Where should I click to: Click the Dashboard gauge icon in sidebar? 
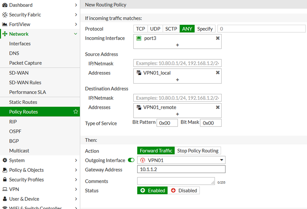point(5,5)
